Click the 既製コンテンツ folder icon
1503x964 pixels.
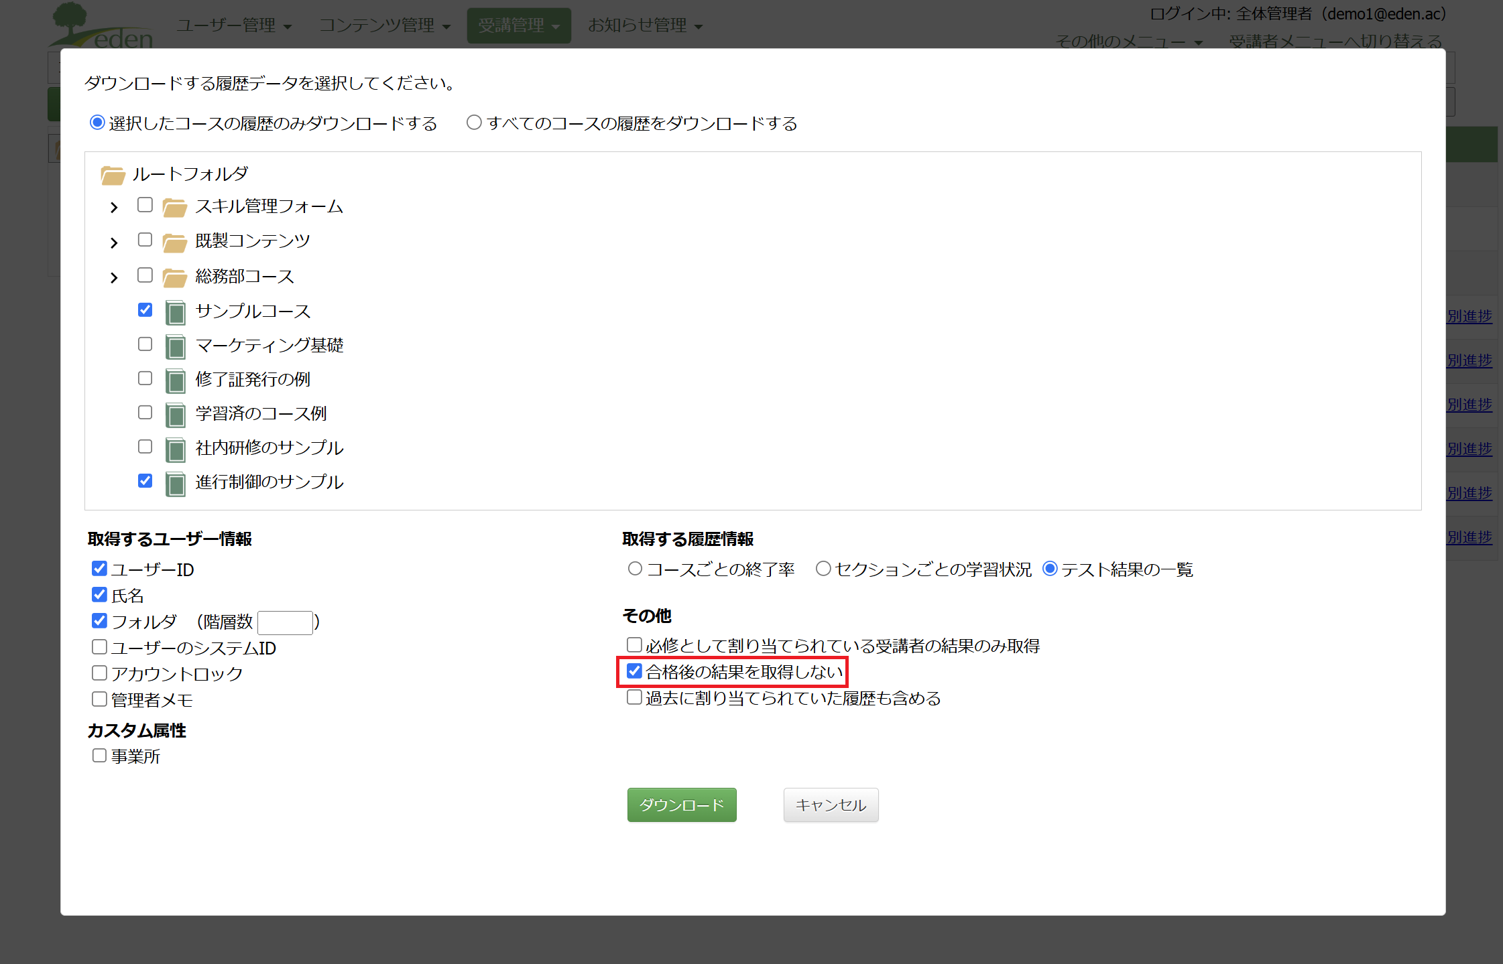click(x=174, y=243)
